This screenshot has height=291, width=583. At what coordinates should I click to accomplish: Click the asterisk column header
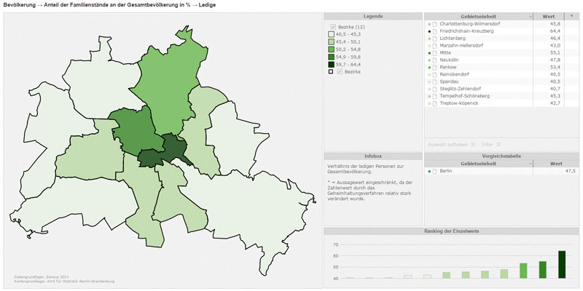tap(571, 16)
